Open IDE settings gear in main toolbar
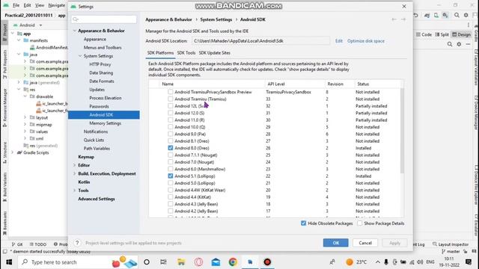Image resolution: width=479 pixels, height=269 pixels. point(466,15)
